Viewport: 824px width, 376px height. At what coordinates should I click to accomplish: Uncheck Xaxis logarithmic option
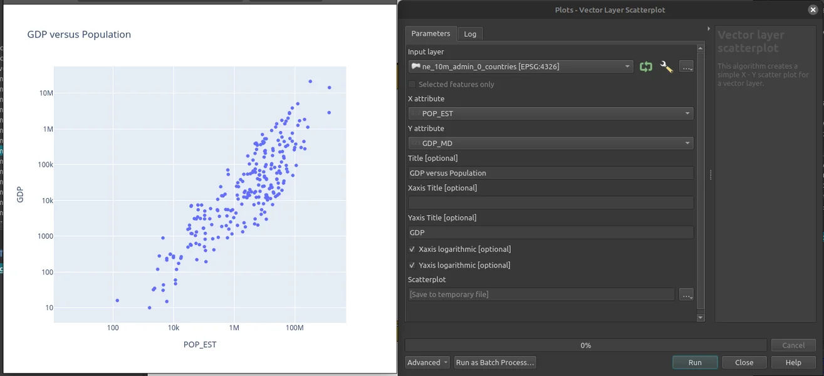pyautogui.click(x=412, y=249)
